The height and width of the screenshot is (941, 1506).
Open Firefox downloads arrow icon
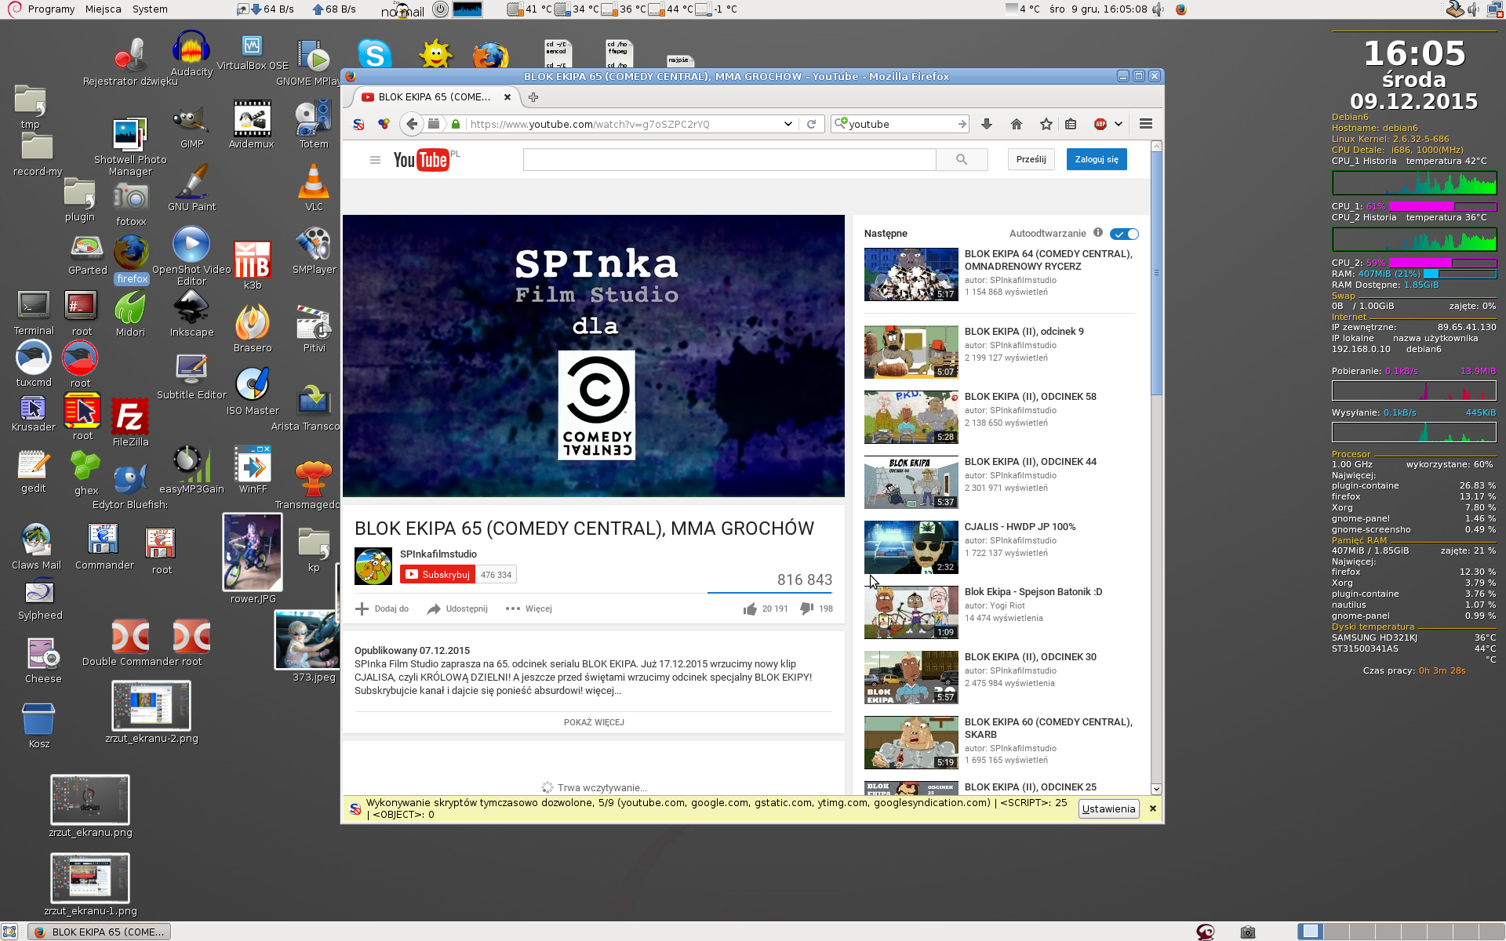point(987,124)
